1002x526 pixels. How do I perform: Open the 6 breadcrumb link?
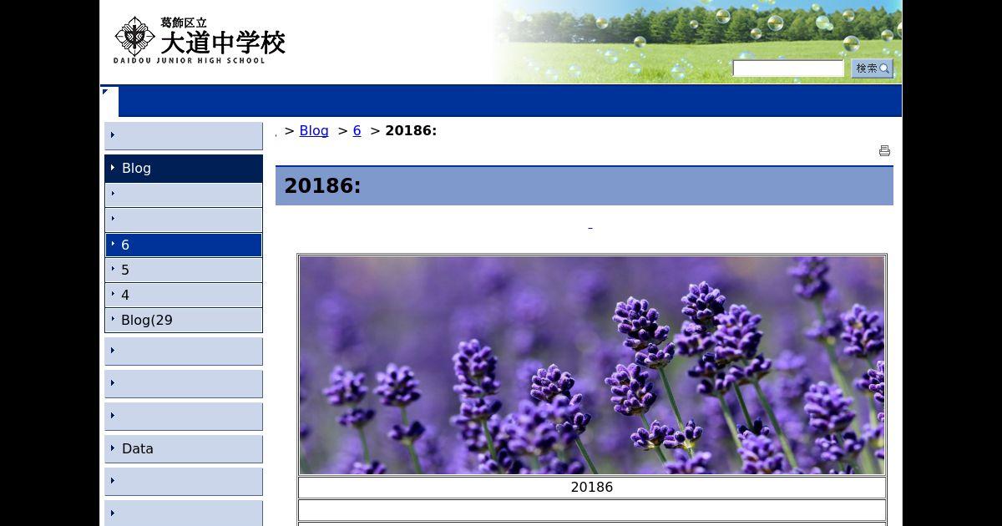click(x=357, y=131)
